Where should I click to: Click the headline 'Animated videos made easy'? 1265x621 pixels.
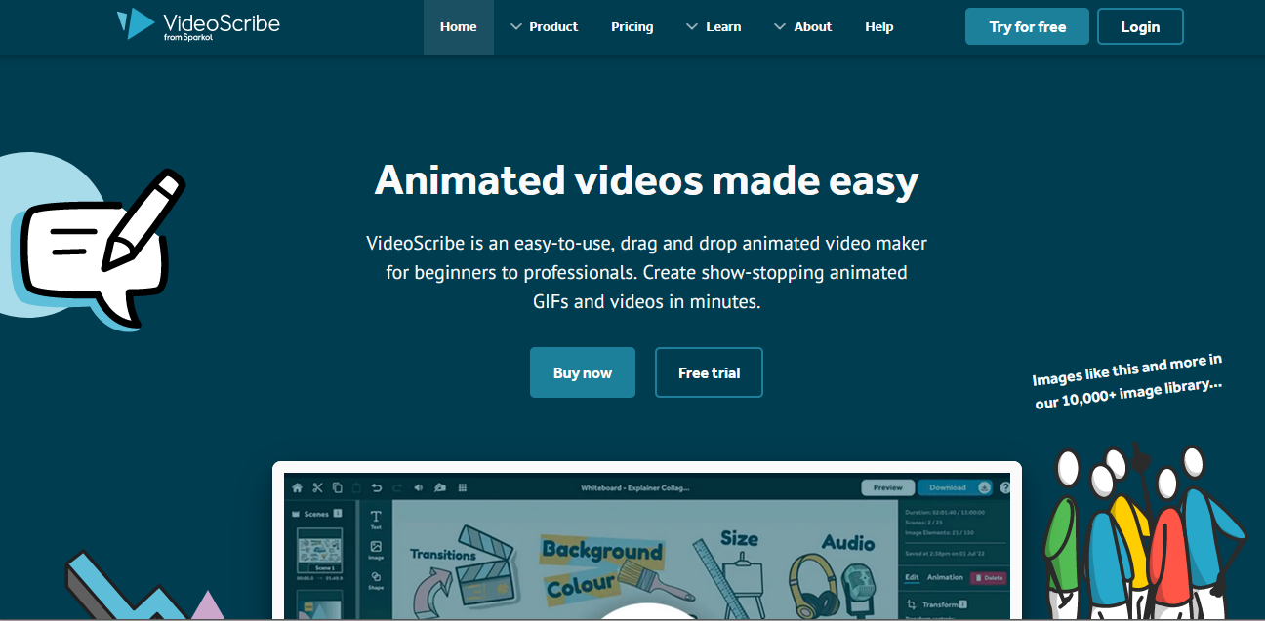(646, 180)
